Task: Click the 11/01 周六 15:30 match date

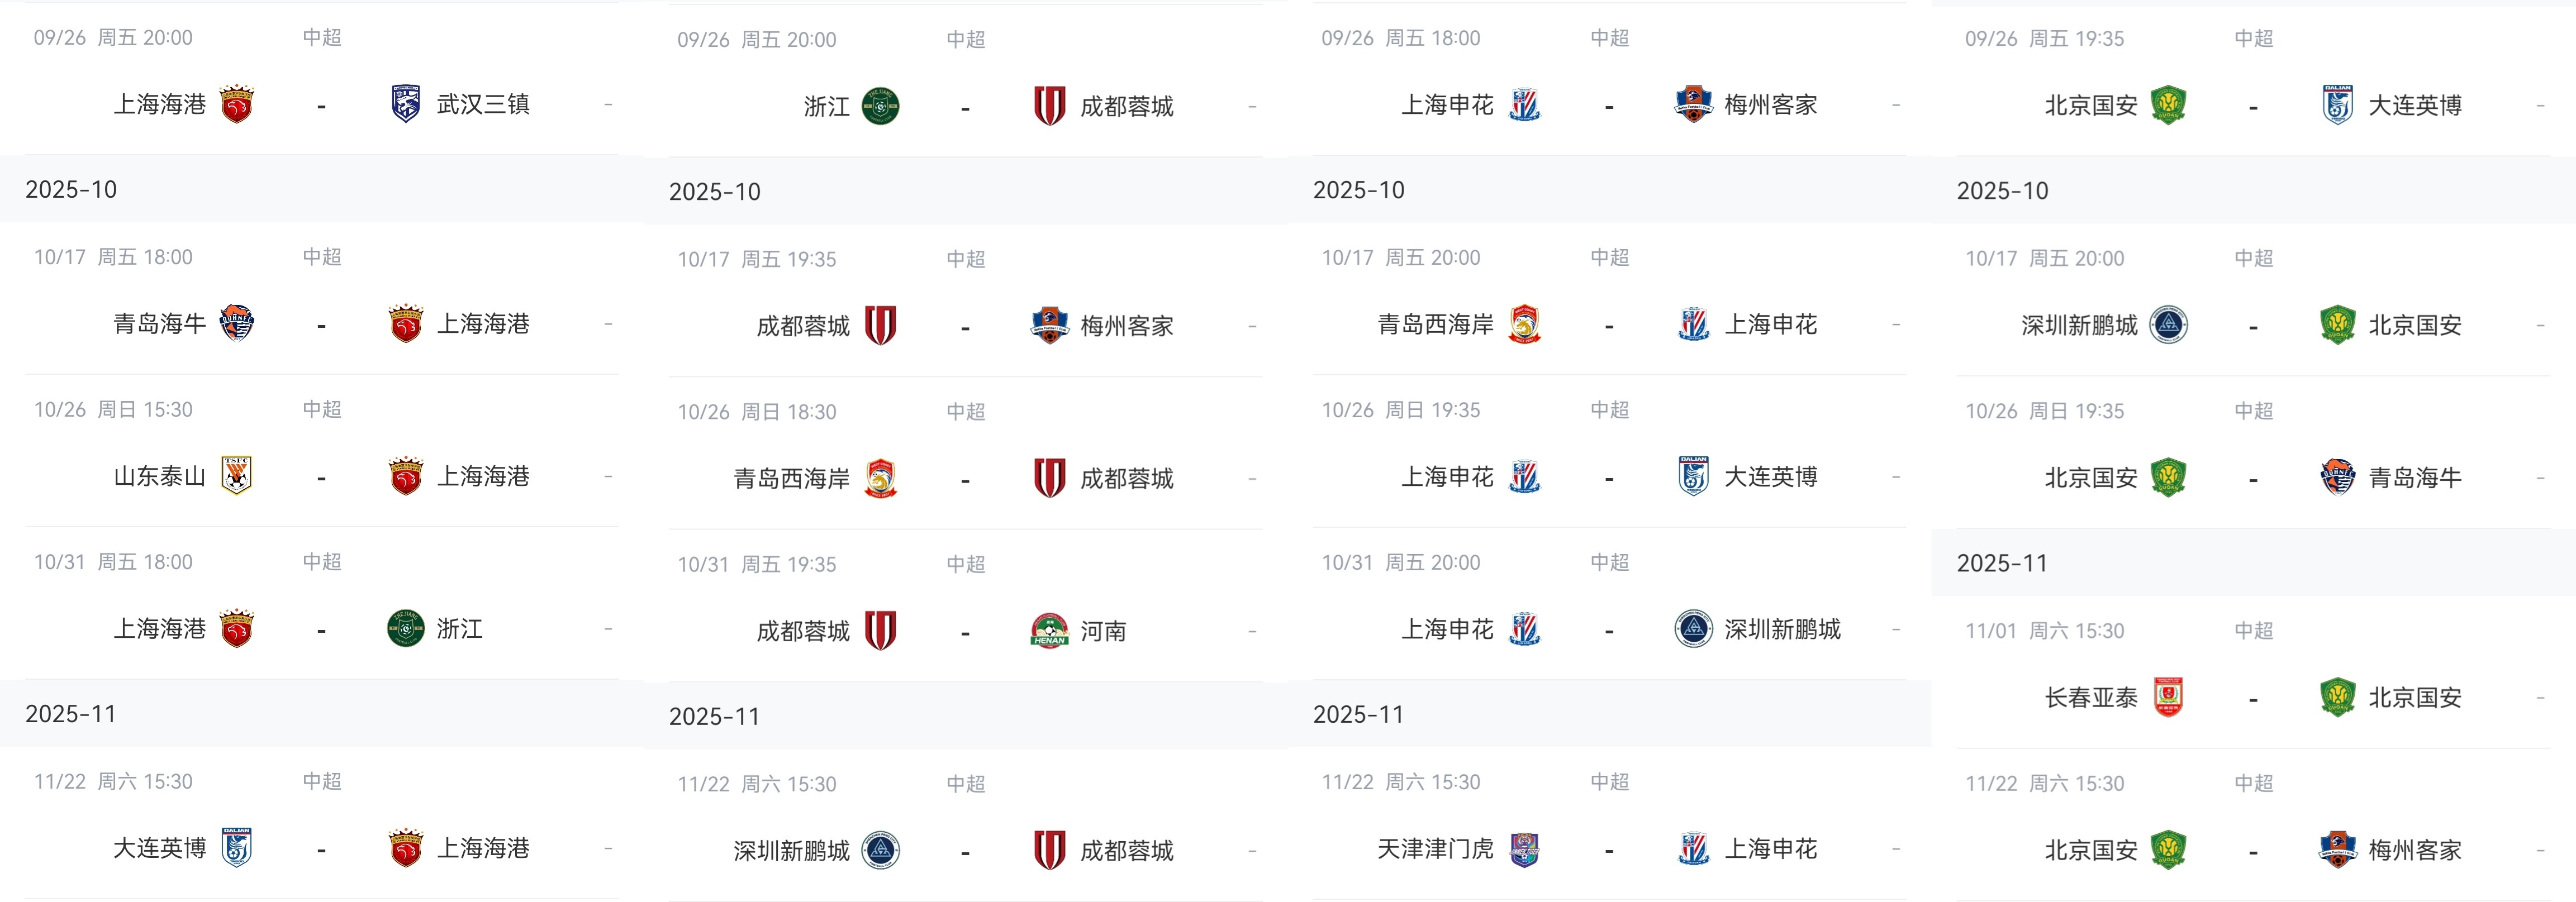Action: [2044, 631]
